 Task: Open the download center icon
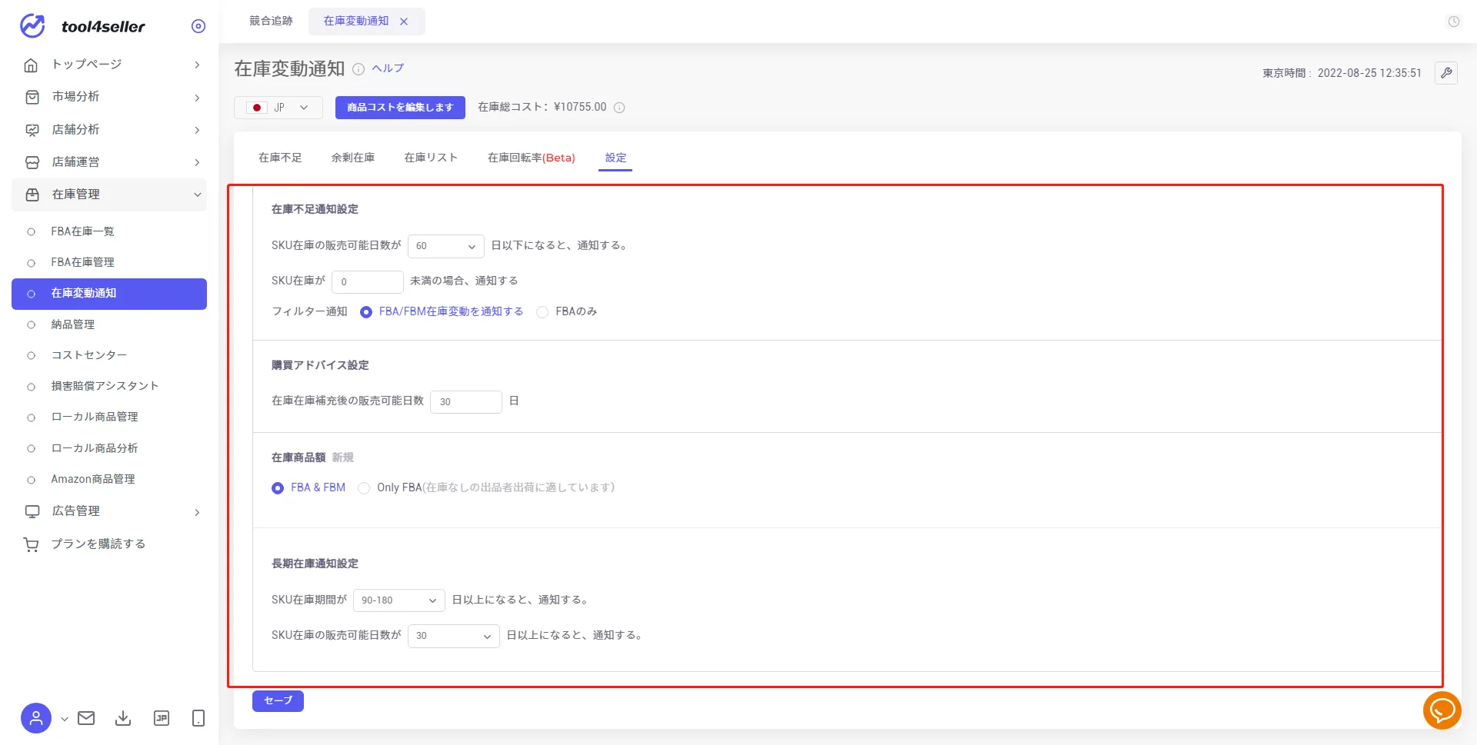(x=123, y=718)
